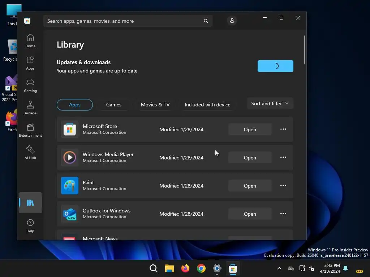Image resolution: width=370 pixels, height=277 pixels.
Task: Click the Windows Media Player app icon
Action: pos(70,157)
